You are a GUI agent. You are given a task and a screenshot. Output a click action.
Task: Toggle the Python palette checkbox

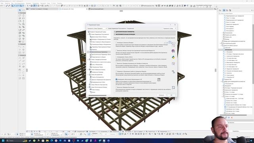pos(116,57)
